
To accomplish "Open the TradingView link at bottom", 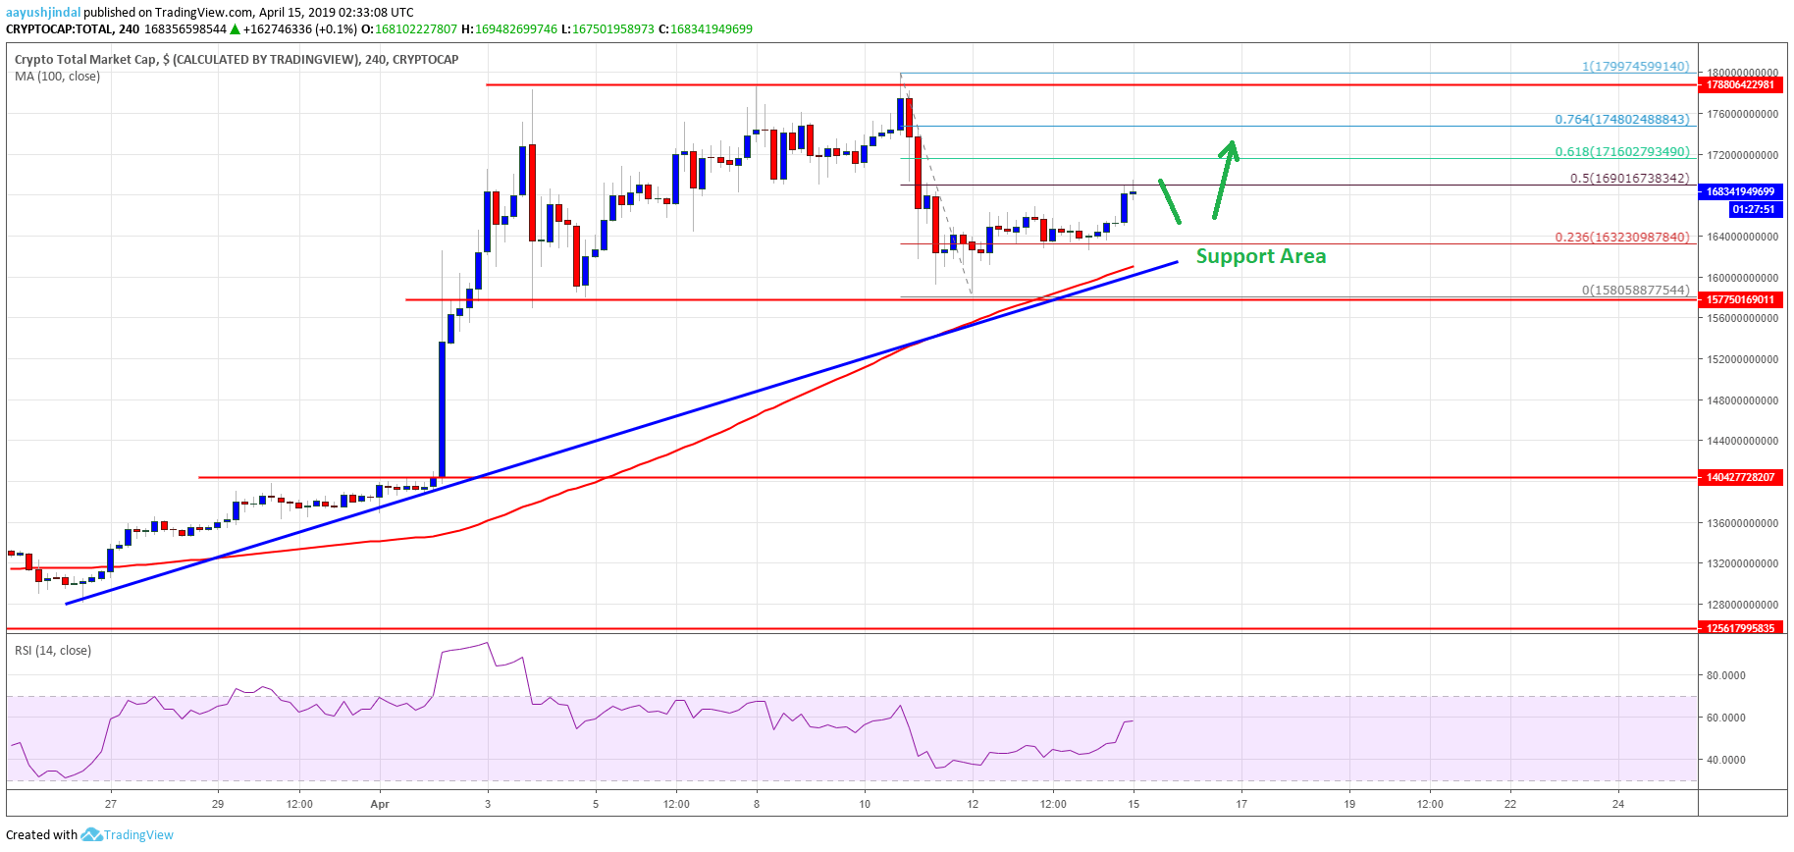I will 138,835.
